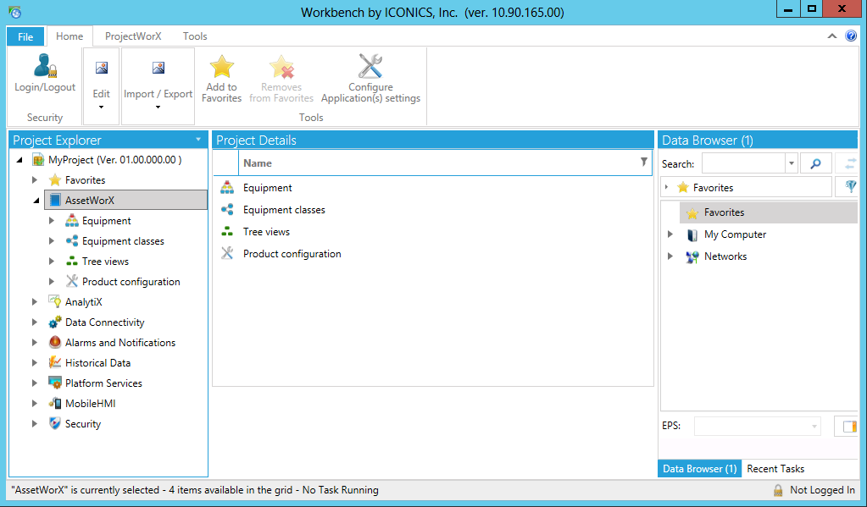This screenshot has width=867, height=507.
Task: Click the lock icon in the status bar
Action: 778,490
